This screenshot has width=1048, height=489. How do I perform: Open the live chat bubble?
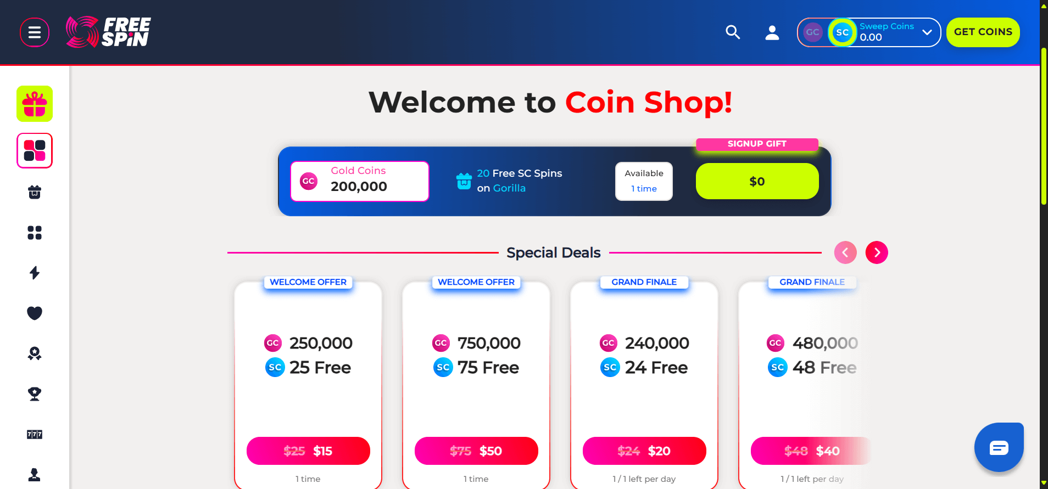(x=999, y=448)
